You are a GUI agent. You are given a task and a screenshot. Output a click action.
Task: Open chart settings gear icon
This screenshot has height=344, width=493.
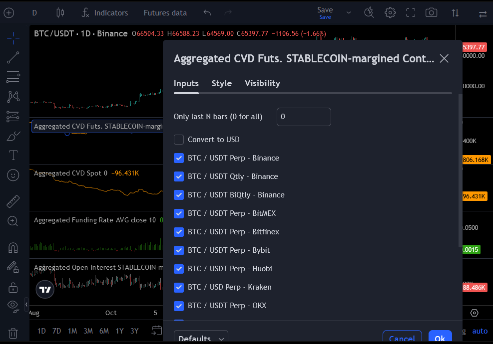pyautogui.click(x=390, y=12)
